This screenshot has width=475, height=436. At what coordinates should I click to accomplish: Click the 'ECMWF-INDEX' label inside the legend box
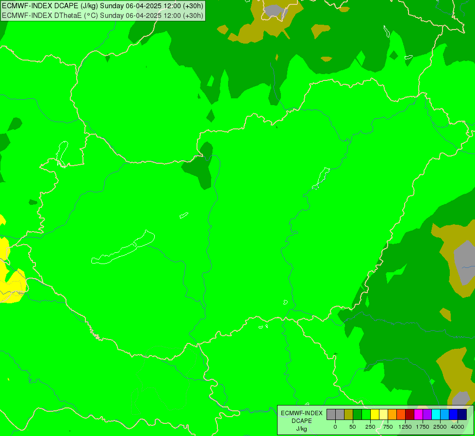[x=302, y=413]
